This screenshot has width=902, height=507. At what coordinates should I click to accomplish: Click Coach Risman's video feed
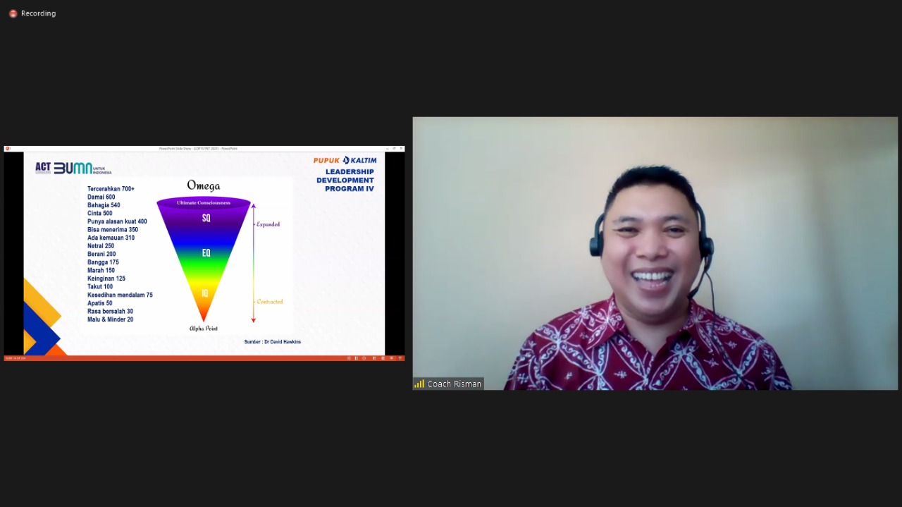pos(655,253)
